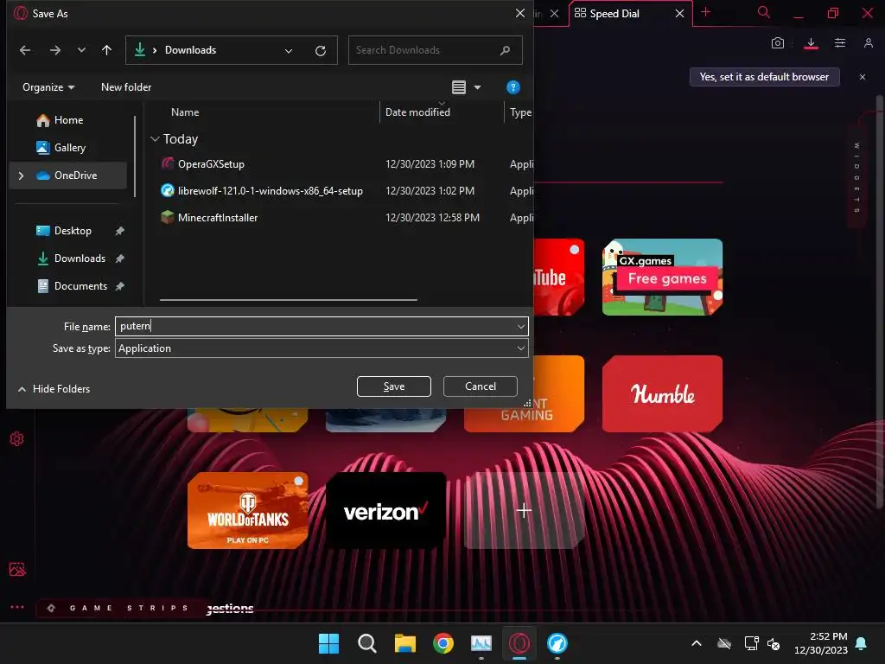Collapse the Today file group
885x664 pixels.
click(156, 139)
